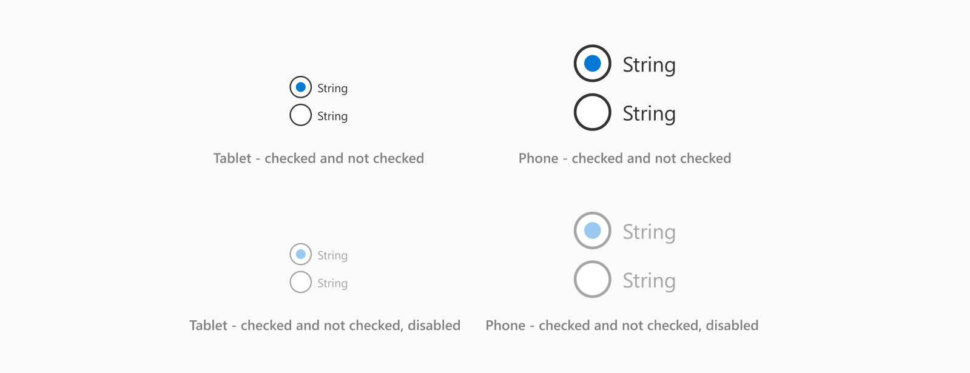Select the checked enabled Phone radio button
The width and height of the screenshot is (970, 373).
coord(592,63)
